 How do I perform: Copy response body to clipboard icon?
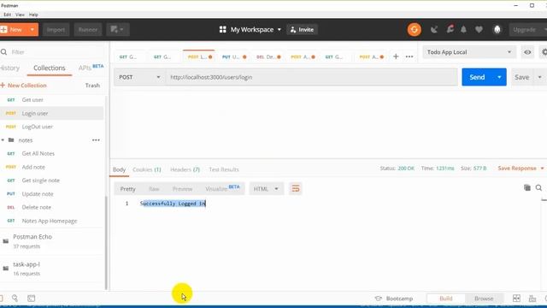(527, 187)
